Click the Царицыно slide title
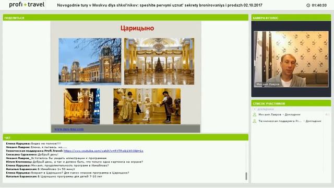 coord(137,28)
